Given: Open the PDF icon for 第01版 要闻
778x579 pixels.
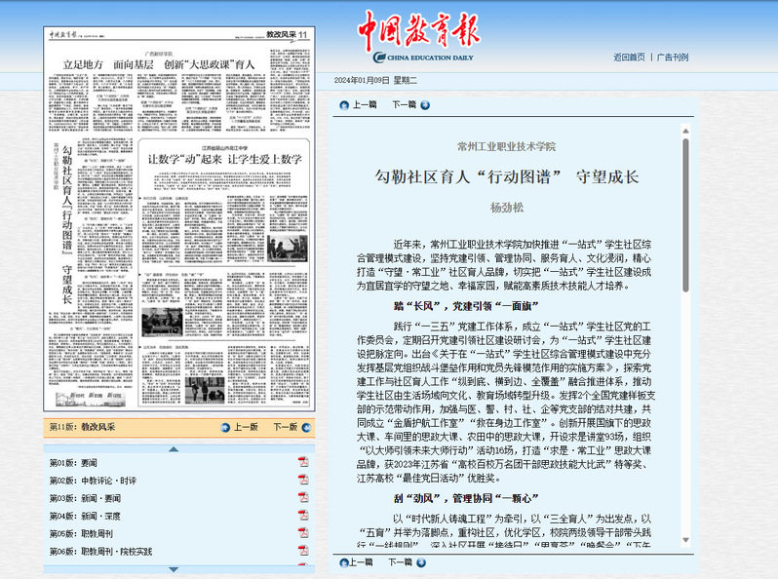Looking at the screenshot, I should [x=302, y=462].
